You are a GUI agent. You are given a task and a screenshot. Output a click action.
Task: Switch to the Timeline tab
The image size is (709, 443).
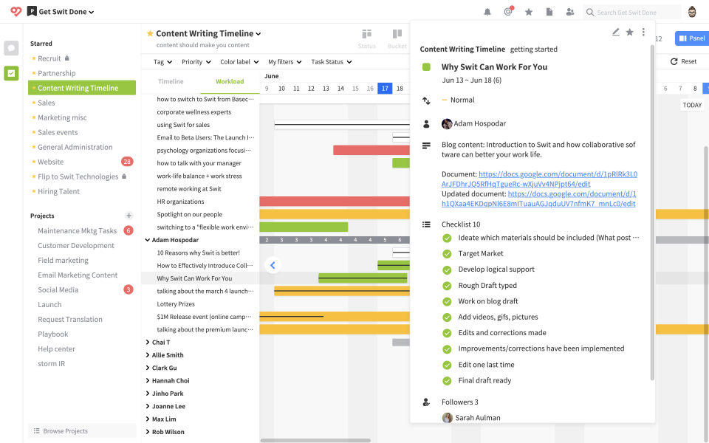click(171, 80)
